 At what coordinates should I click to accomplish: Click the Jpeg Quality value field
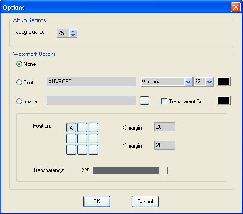pos(63,33)
